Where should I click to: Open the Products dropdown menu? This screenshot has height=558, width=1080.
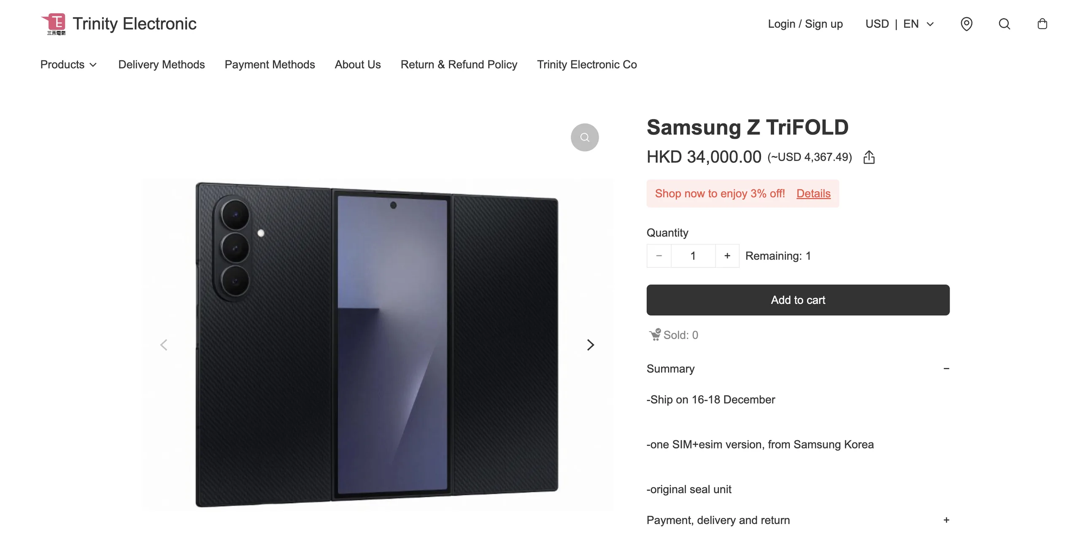69,64
